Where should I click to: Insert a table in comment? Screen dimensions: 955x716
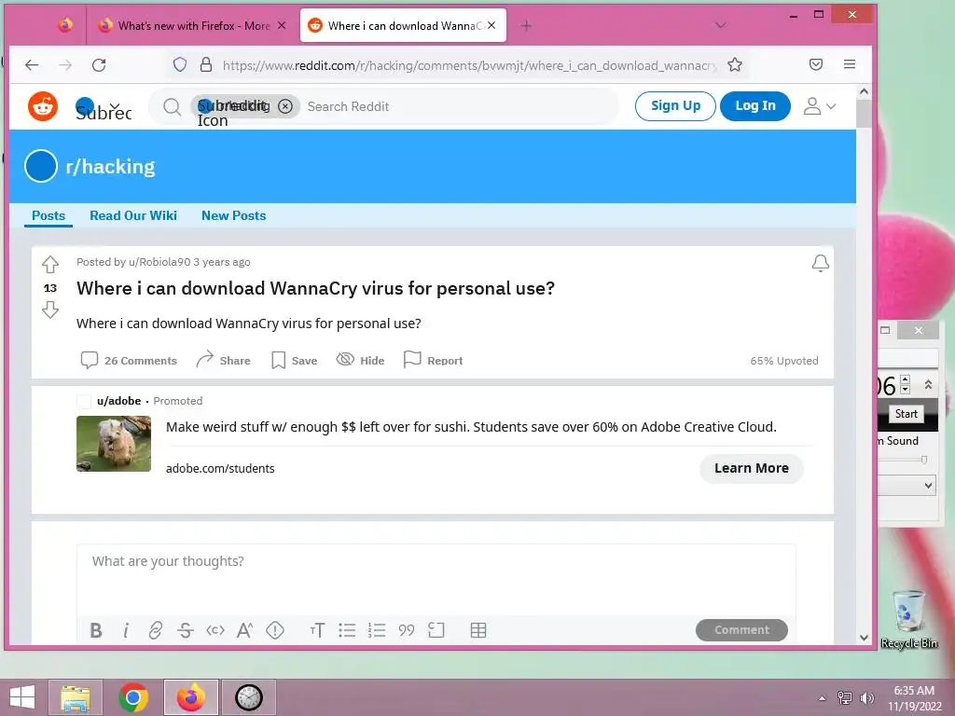(x=478, y=630)
